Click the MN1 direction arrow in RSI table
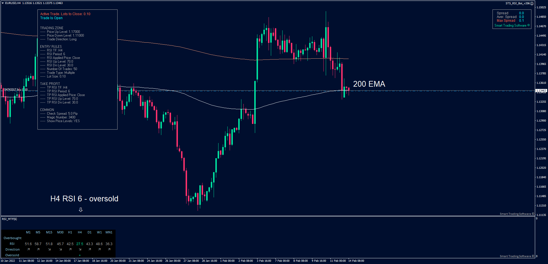Image resolution: width=548 pixels, height=264 pixels. point(109,249)
